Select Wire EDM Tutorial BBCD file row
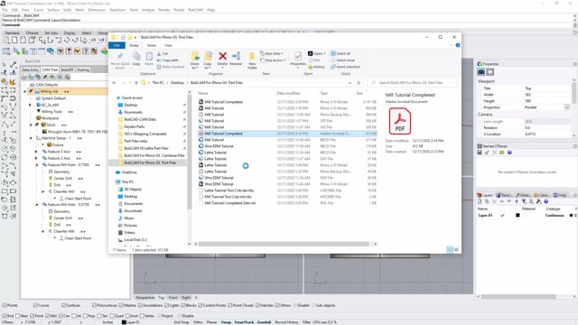This screenshot has height=325, width=578. [x=287, y=146]
